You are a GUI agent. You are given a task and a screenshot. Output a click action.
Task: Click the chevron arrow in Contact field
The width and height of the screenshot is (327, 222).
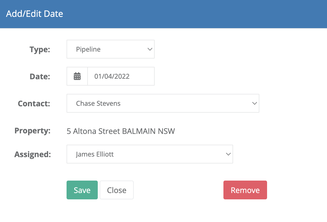click(x=254, y=103)
